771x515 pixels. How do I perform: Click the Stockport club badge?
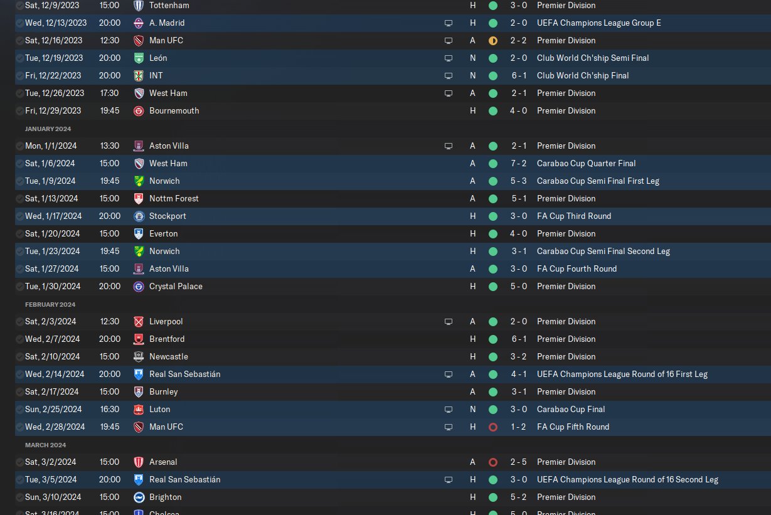coord(139,216)
